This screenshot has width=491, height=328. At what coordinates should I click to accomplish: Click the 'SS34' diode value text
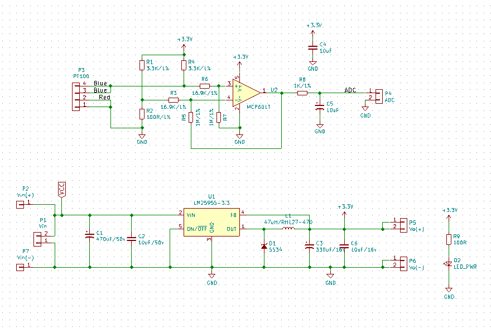[x=276, y=249]
